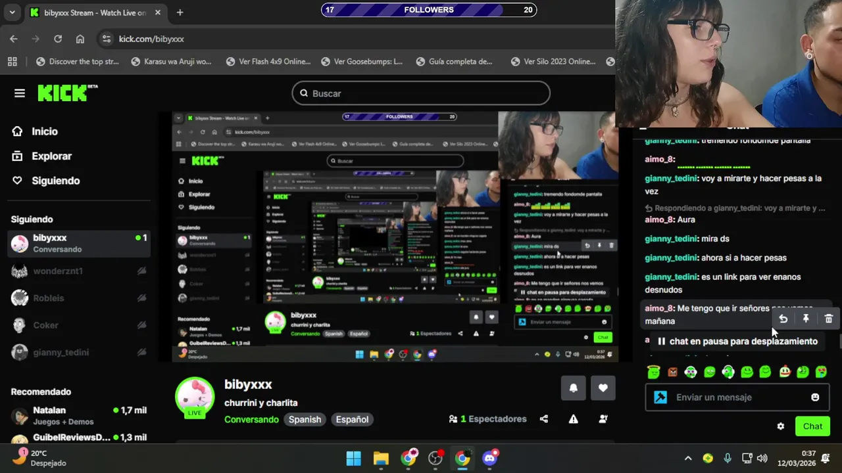Click gianny_tedini username on 'mira ds' message
Screen dimensions: 842x473
click(x=671, y=238)
